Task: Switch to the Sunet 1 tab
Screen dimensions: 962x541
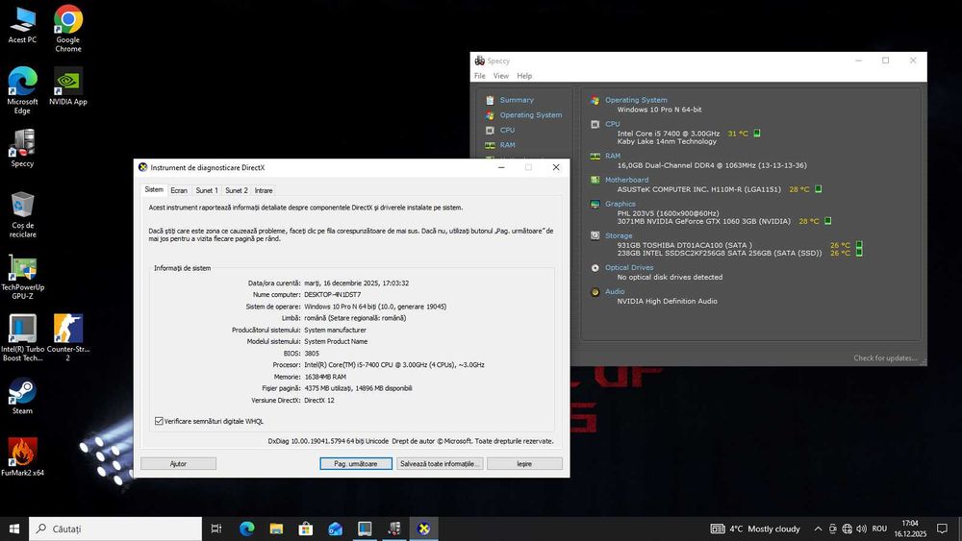Action: coord(207,190)
